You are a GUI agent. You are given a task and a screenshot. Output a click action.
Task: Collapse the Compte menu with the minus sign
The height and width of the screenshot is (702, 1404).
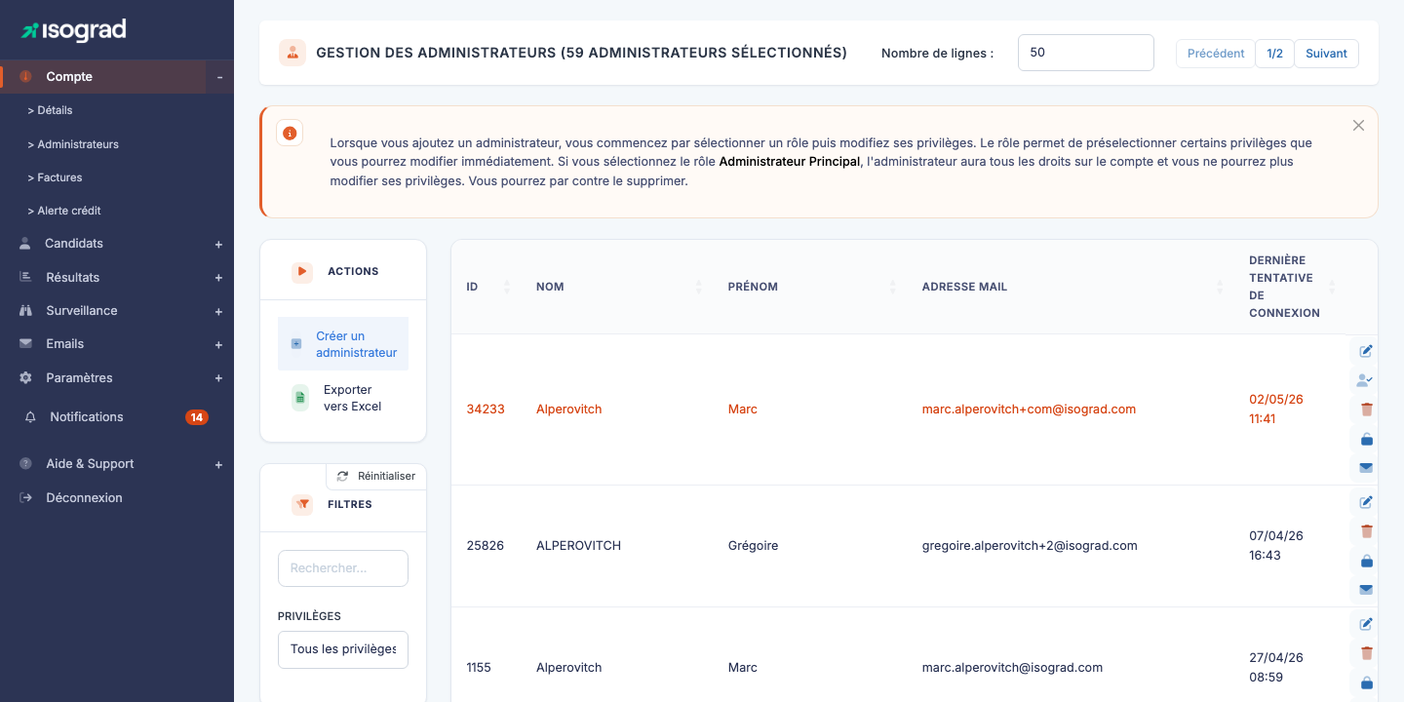219,77
